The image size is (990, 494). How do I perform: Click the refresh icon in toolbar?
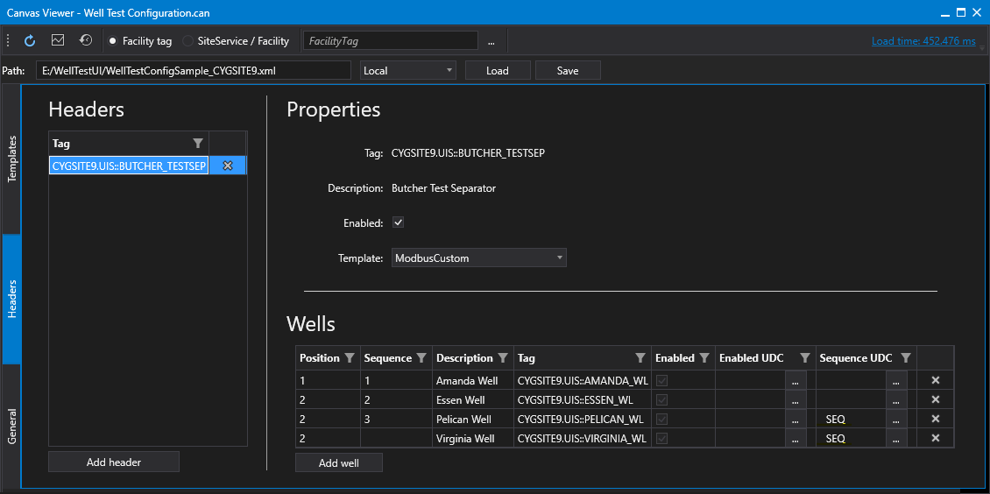click(30, 41)
